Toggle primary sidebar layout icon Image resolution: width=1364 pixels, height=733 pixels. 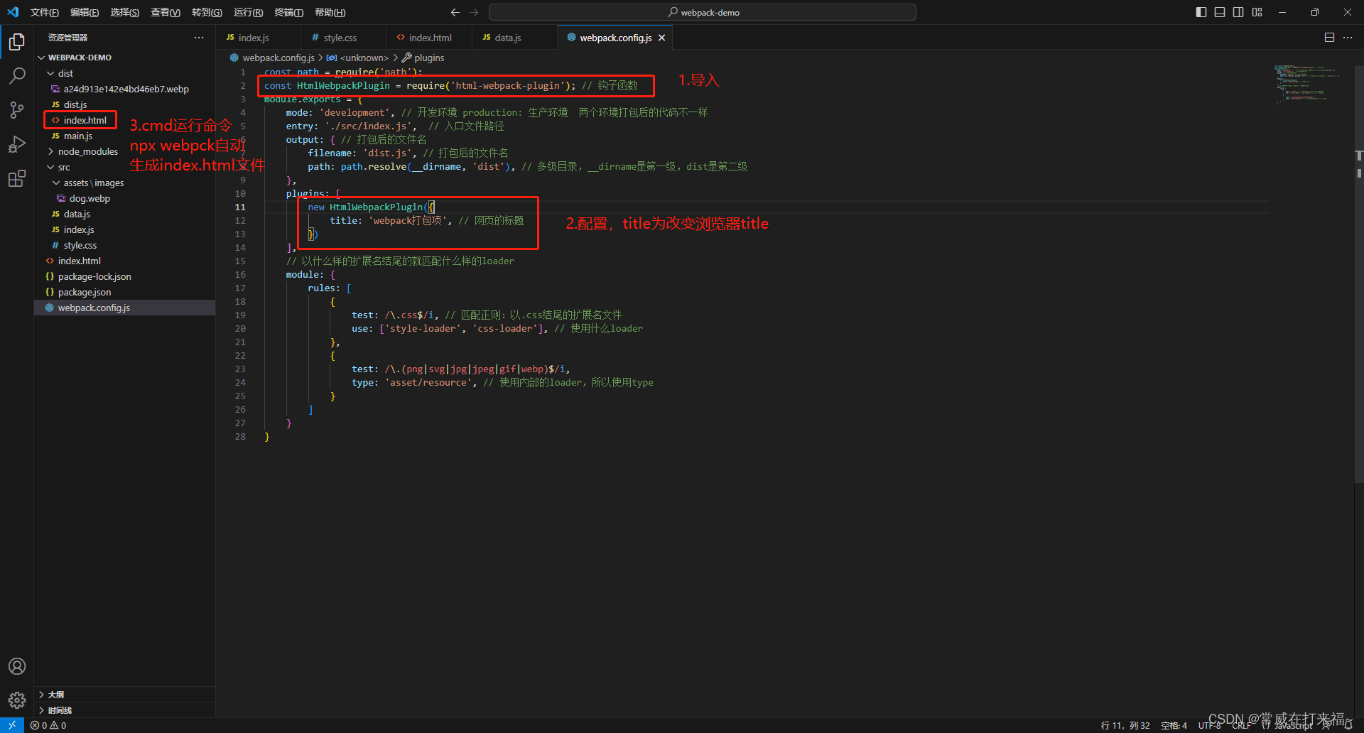click(1201, 12)
